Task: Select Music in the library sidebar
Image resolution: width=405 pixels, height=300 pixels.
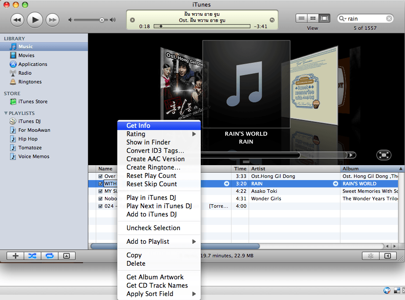Action: [x=44, y=47]
